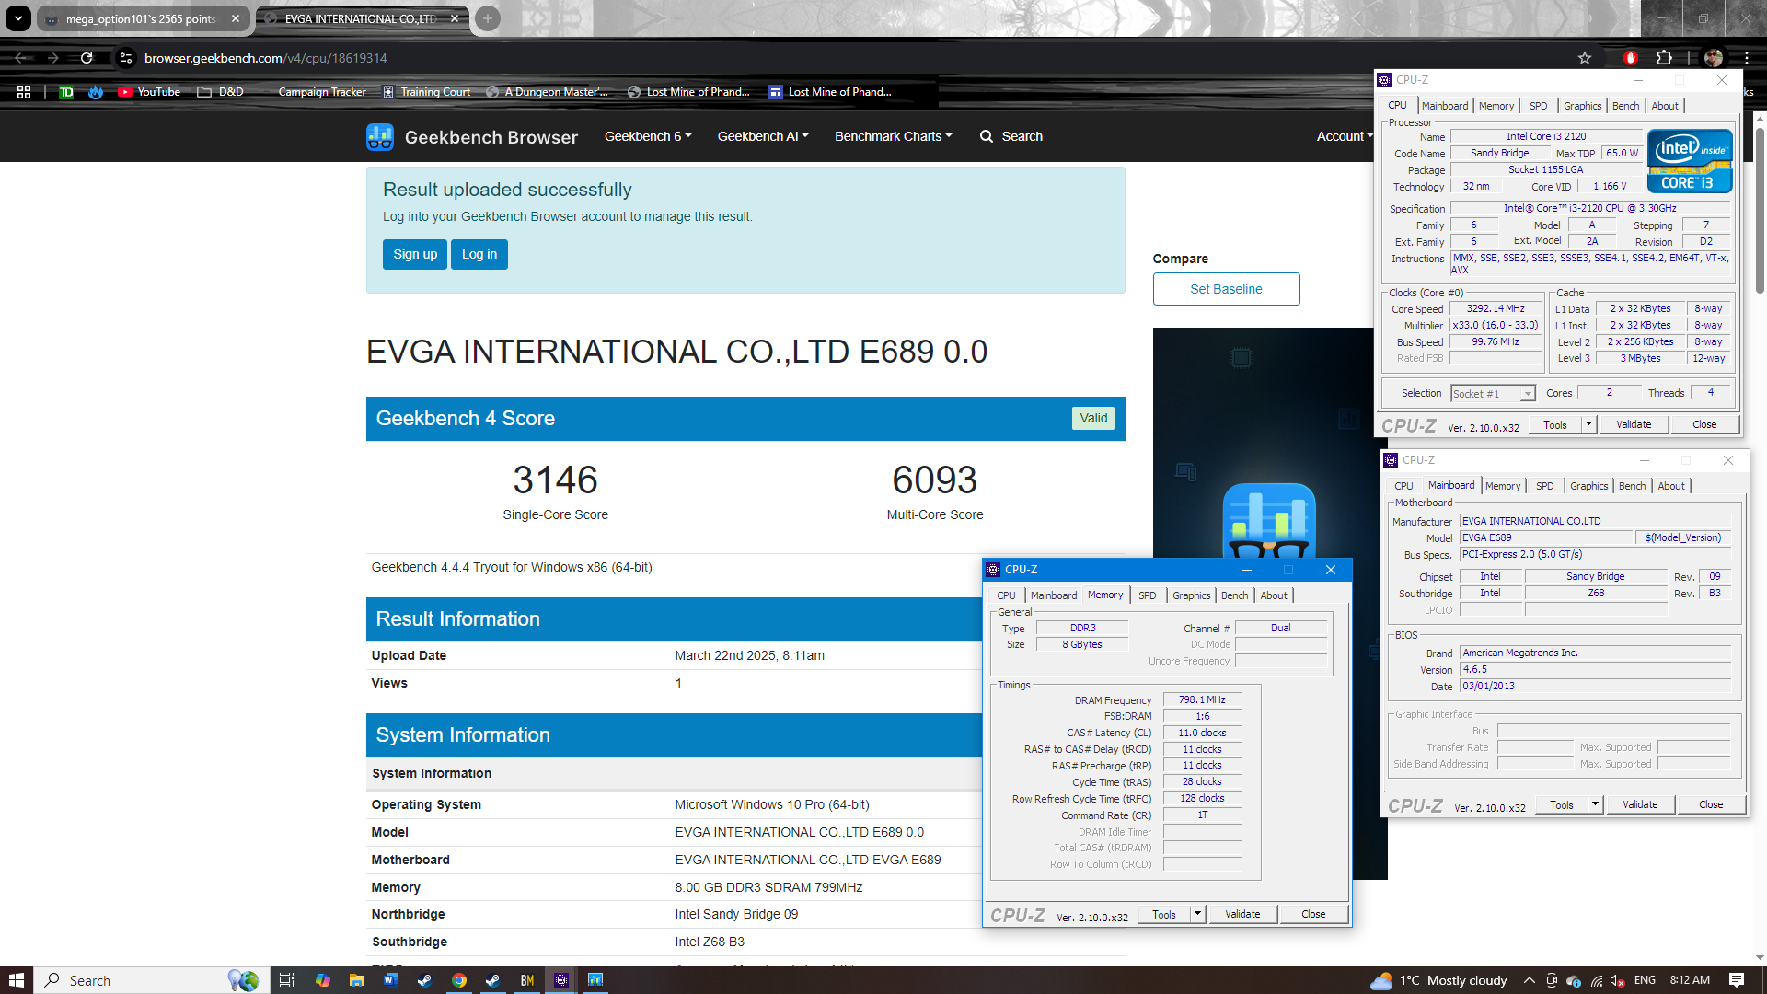1767x994 pixels.
Task: Click the Set Baseline button
Action: tap(1226, 289)
